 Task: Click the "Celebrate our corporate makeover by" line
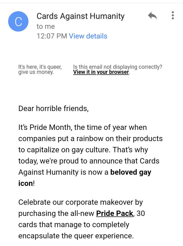(x=81, y=202)
